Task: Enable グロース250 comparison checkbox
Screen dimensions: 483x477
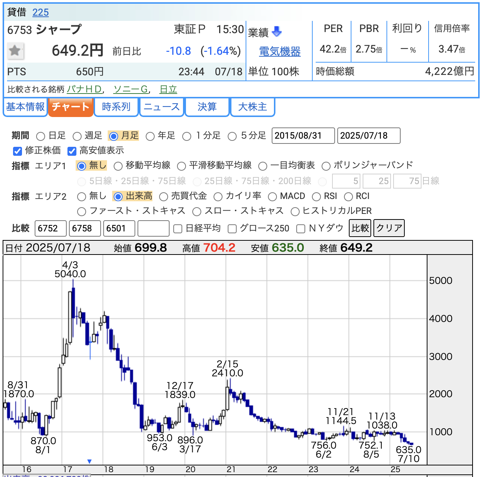Action: coord(232,228)
